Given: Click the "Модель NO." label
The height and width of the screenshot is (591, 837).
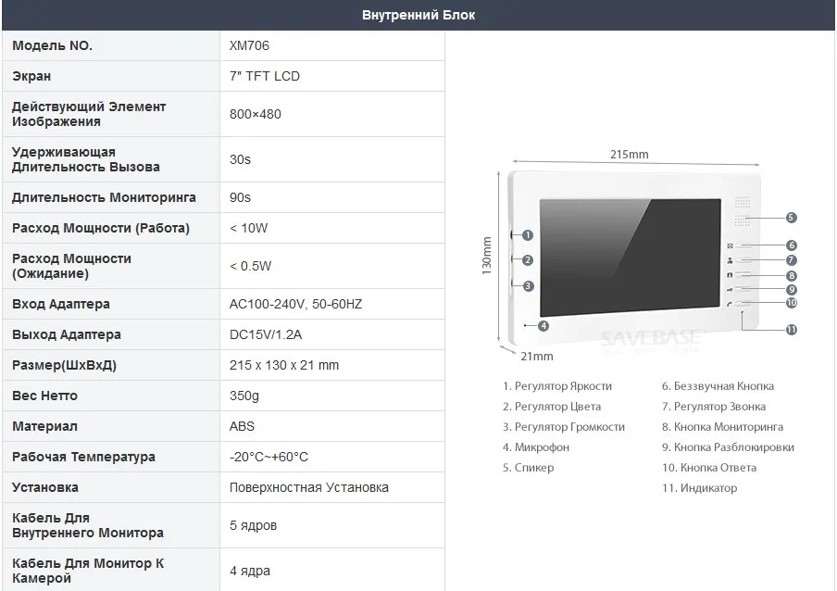Looking at the screenshot, I should point(52,45).
